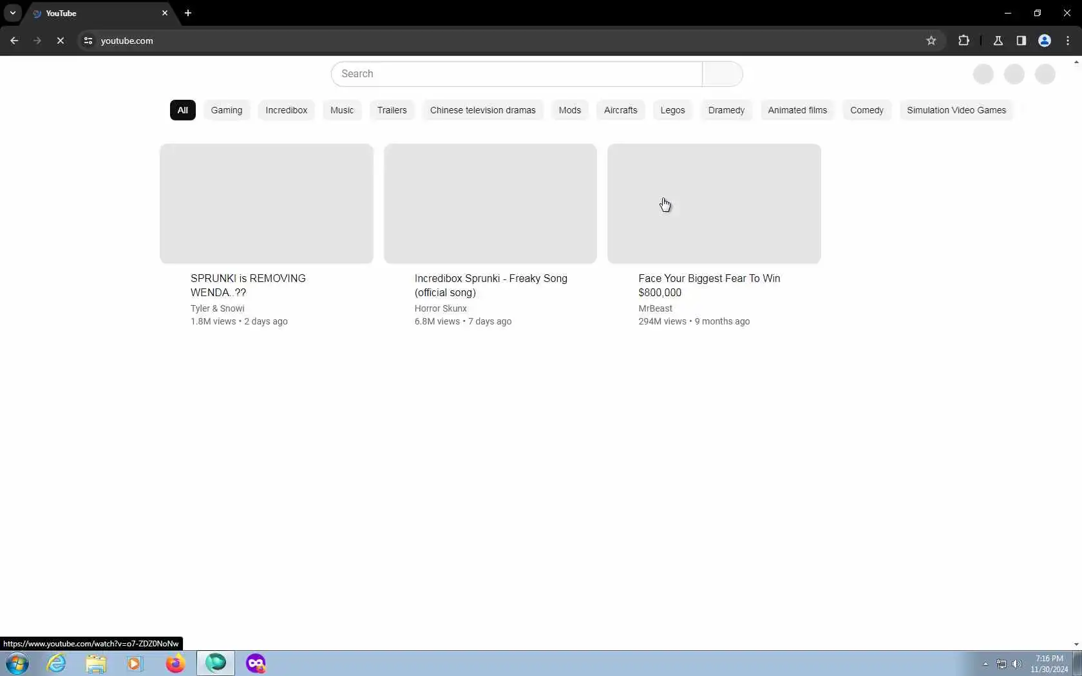This screenshot has height=676, width=1082.
Task: Open the taskbar clock showing 7:16 PM
Action: [1049, 664]
